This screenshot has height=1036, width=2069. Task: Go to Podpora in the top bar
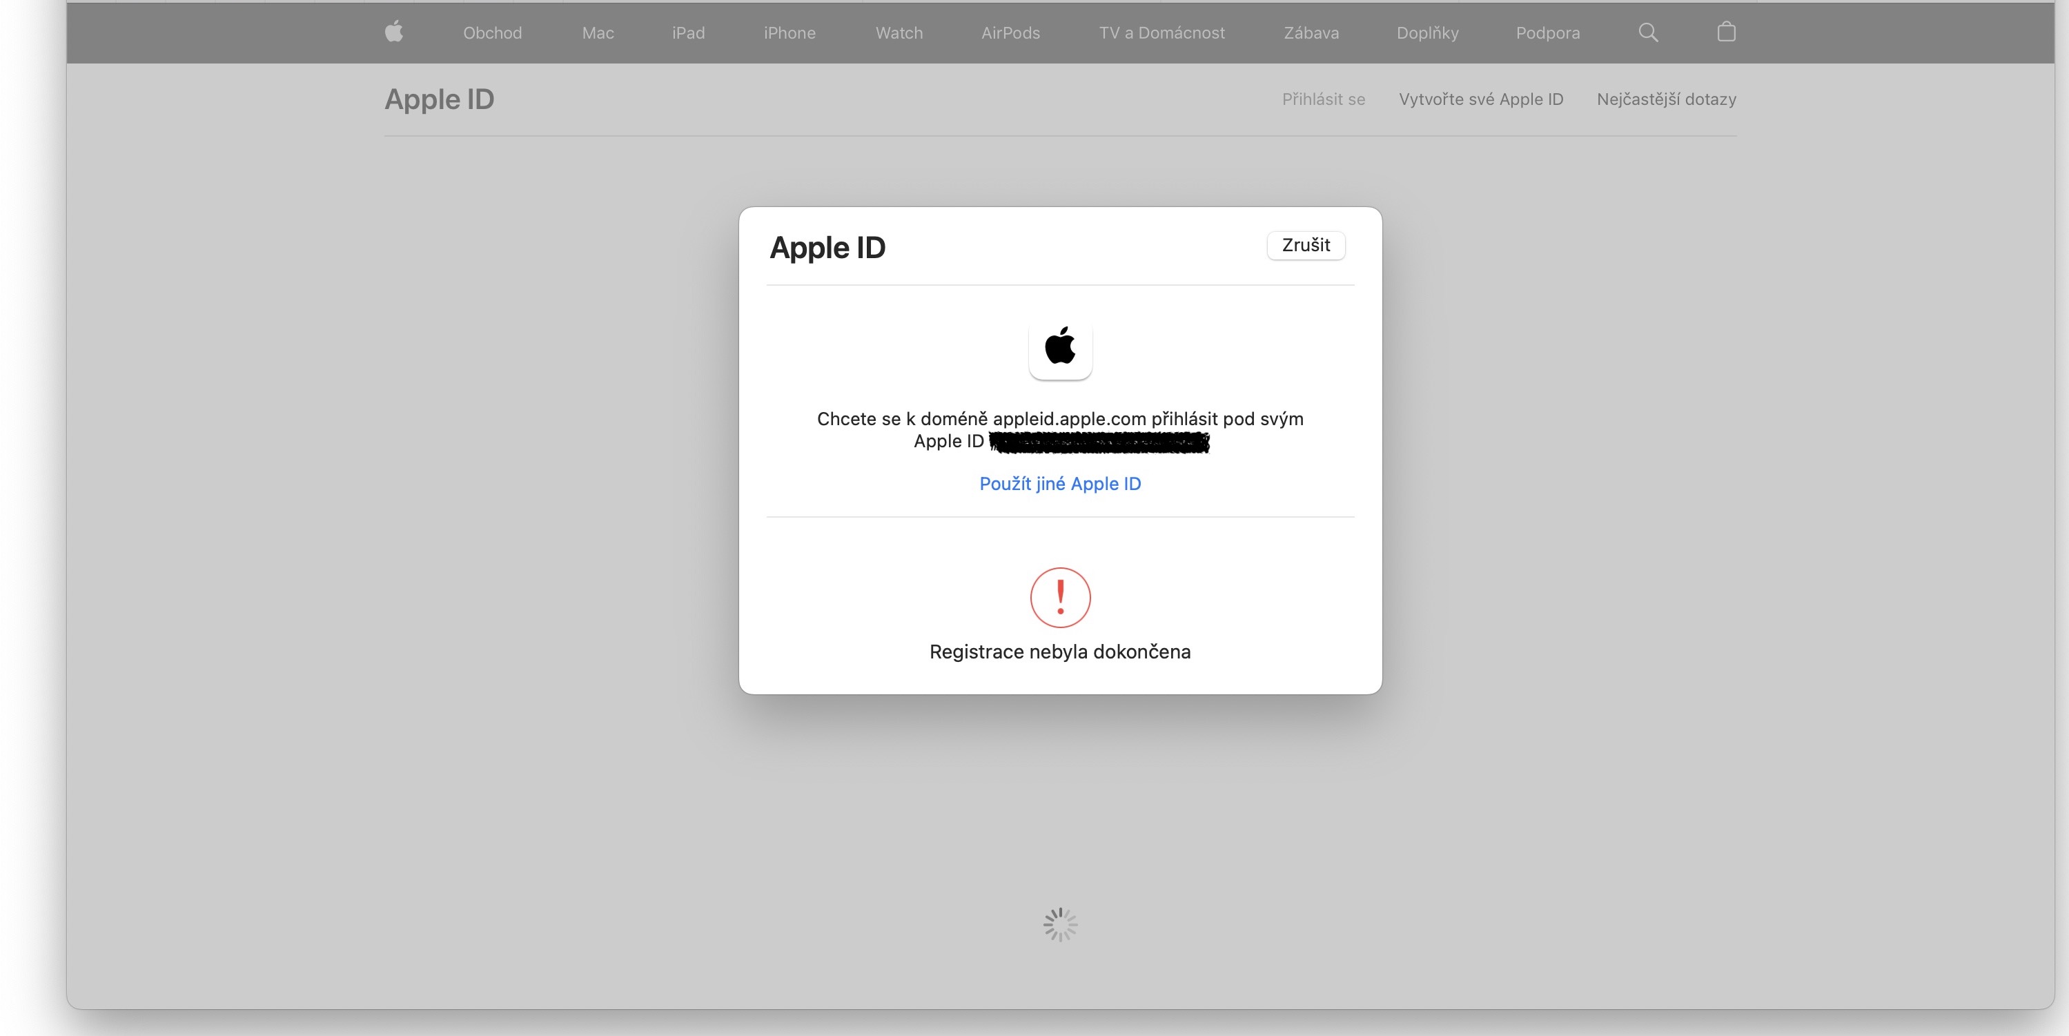[x=1547, y=33]
